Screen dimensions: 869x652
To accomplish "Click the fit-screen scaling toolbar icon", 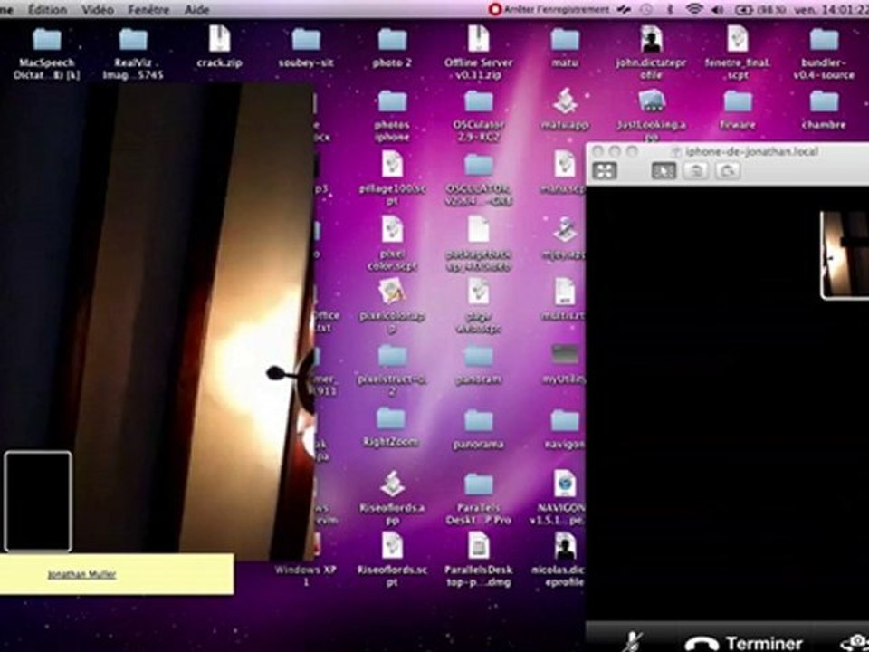I will click(x=605, y=171).
